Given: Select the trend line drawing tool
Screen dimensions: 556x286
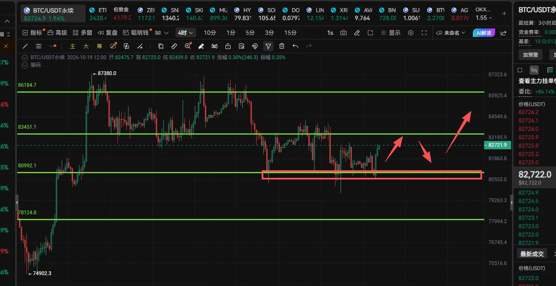Looking at the screenshot, I should (25, 46).
